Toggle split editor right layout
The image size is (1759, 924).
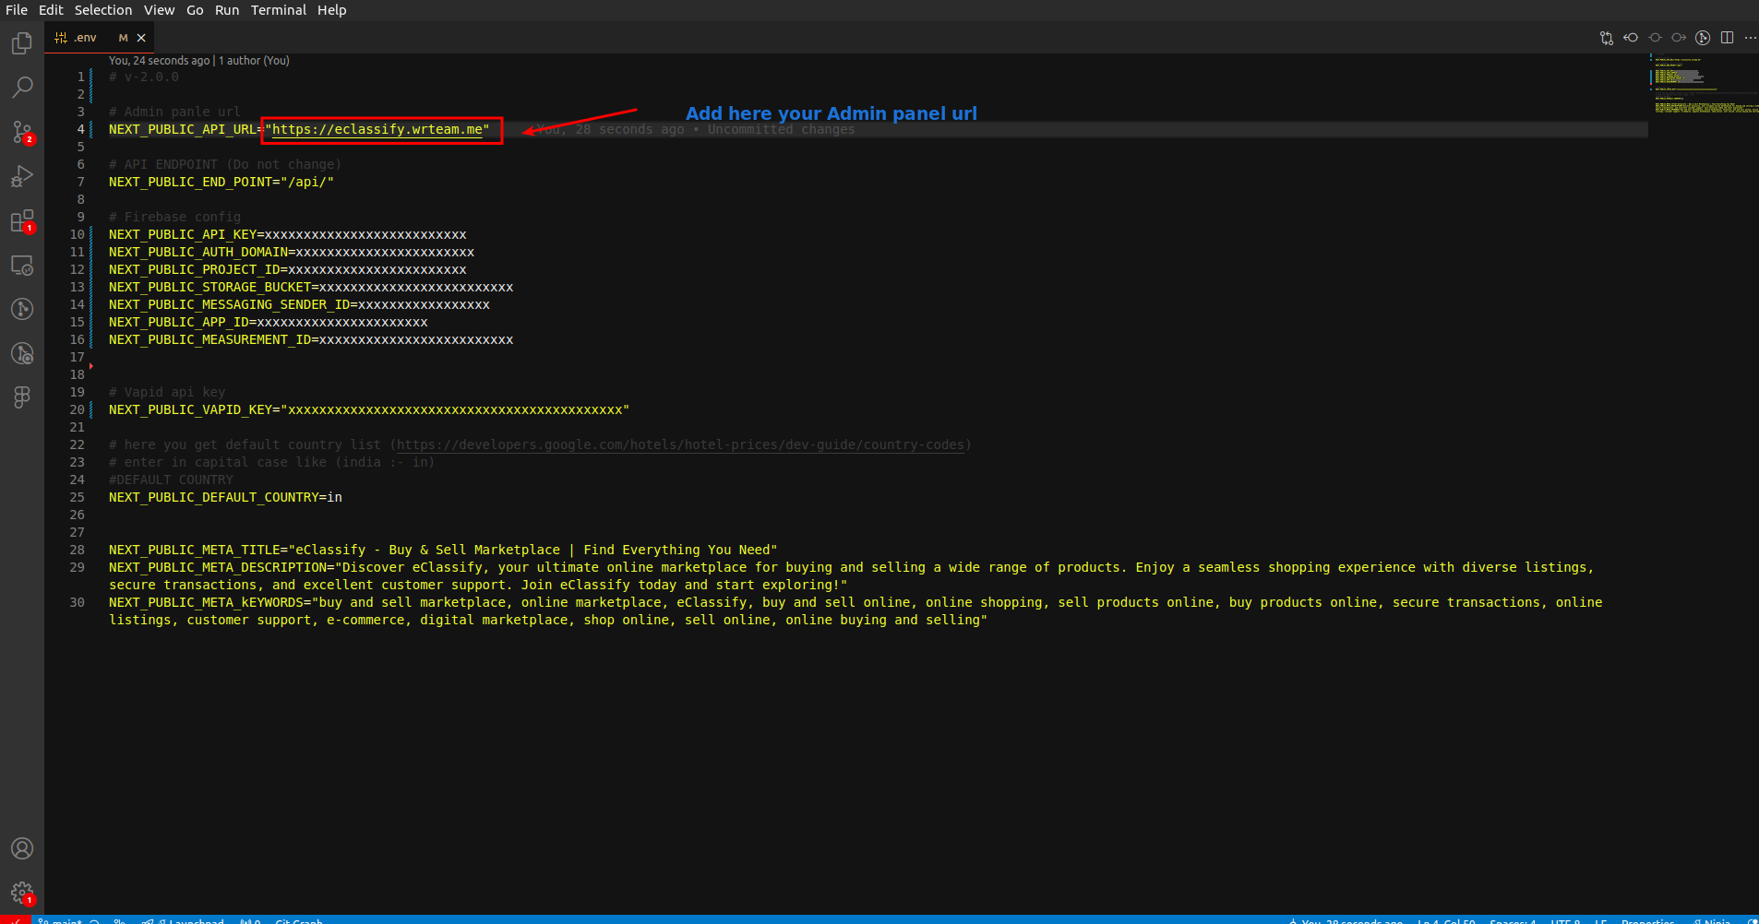1727,38
